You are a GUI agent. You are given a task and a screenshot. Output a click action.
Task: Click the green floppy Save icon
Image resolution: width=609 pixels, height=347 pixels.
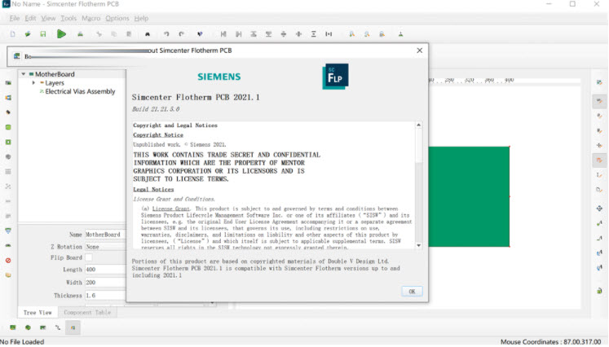pyautogui.click(x=42, y=34)
